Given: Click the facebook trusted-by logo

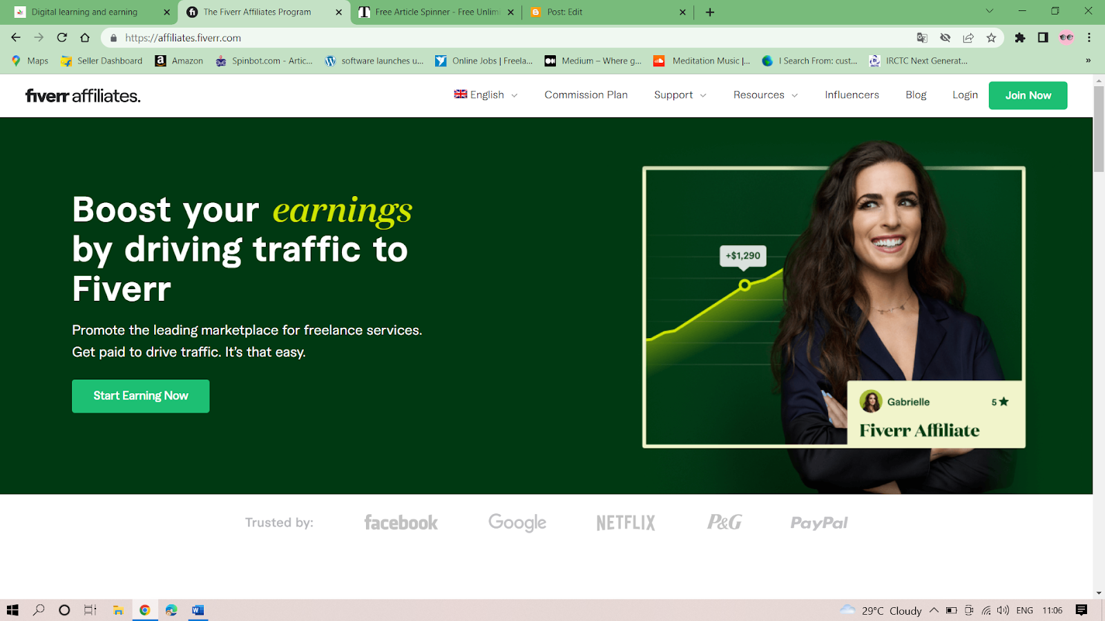Looking at the screenshot, I should point(401,522).
